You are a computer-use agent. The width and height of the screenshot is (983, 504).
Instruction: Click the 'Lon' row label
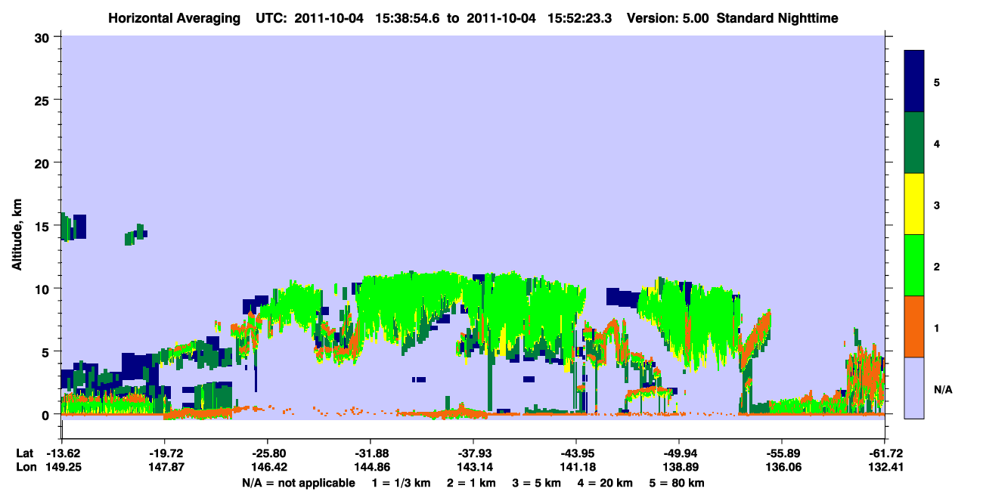[25, 467]
